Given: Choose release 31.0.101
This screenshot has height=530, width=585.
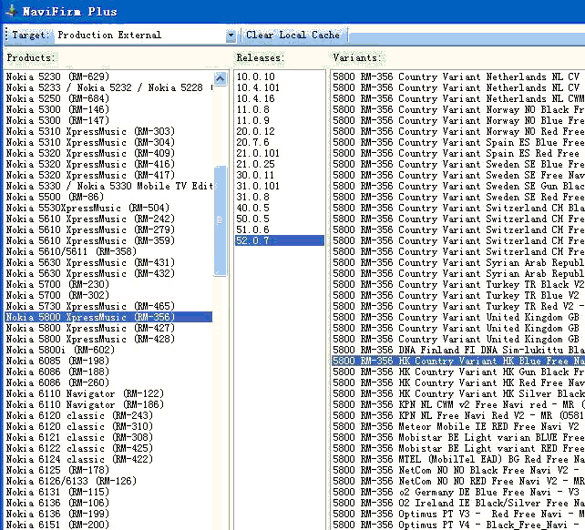Looking at the screenshot, I should click(x=258, y=186).
